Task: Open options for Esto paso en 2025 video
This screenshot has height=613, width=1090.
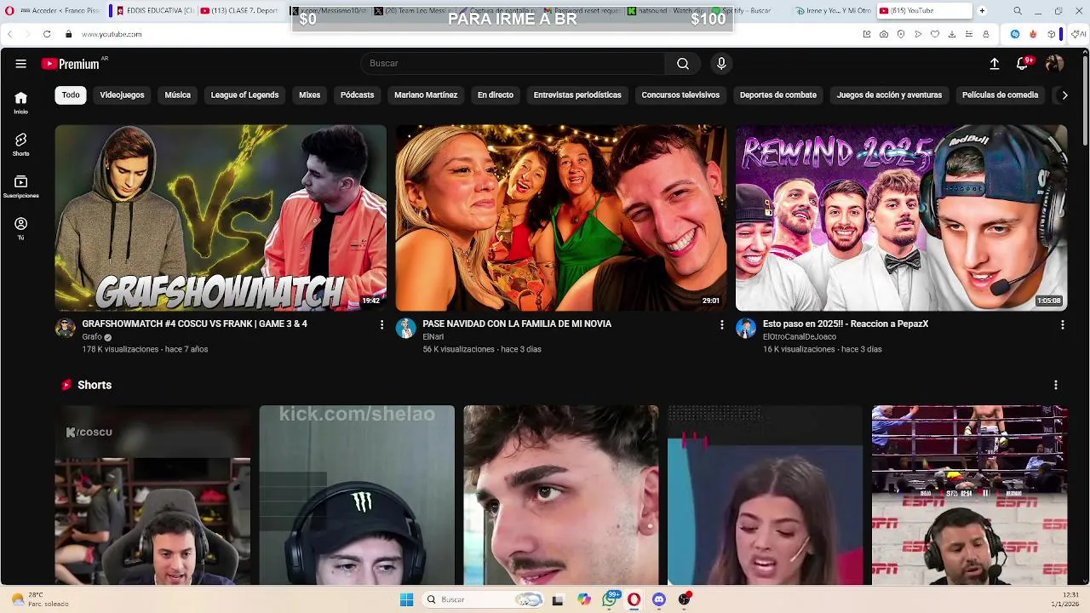Action: coord(1062,325)
